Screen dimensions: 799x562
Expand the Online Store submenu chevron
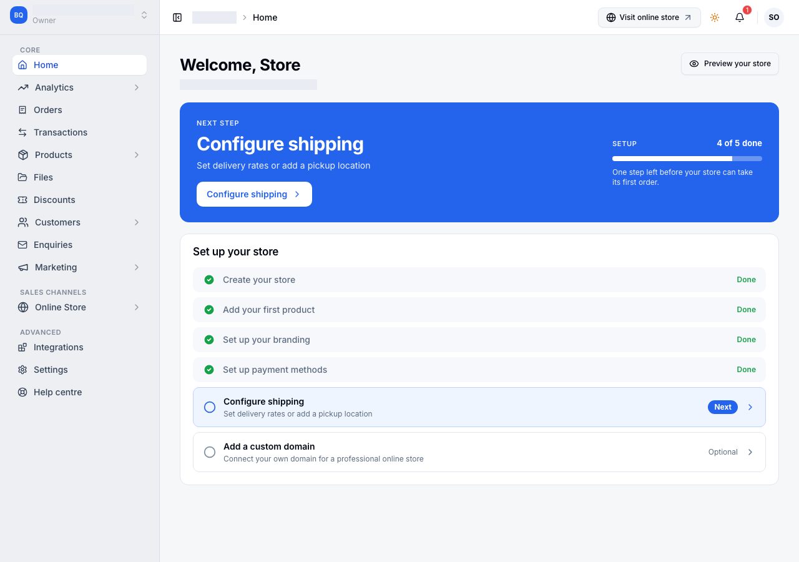click(x=137, y=307)
